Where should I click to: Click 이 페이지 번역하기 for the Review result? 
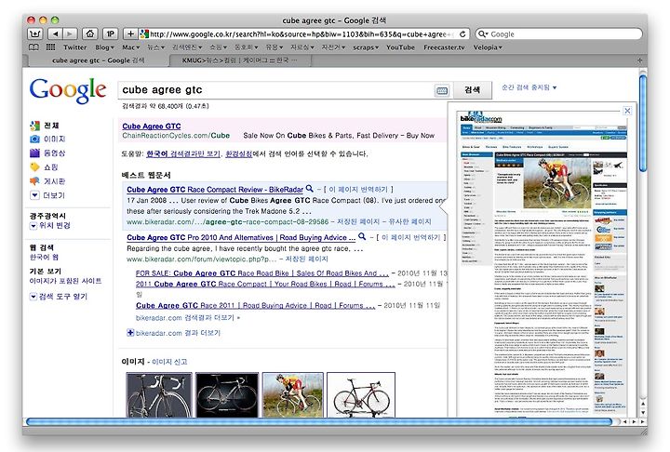pyautogui.click(x=357, y=189)
